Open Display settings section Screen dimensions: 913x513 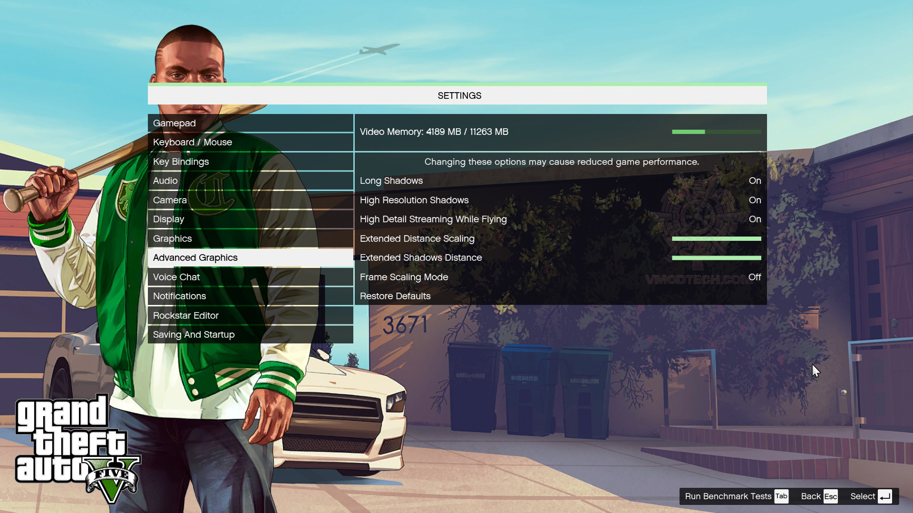[x=168, y=218]
